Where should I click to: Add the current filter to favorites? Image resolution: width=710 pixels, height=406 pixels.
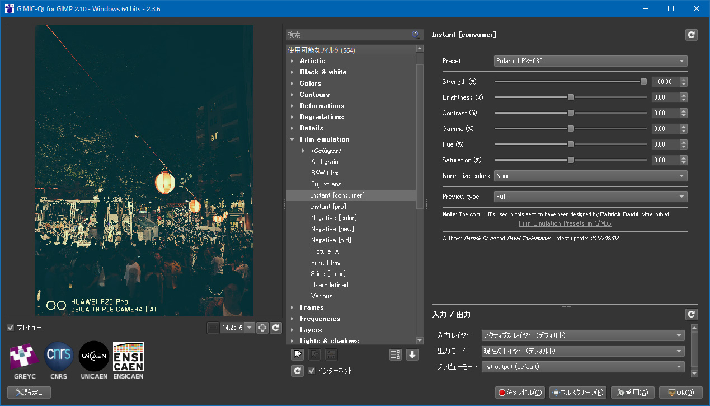tap(298, 354)
